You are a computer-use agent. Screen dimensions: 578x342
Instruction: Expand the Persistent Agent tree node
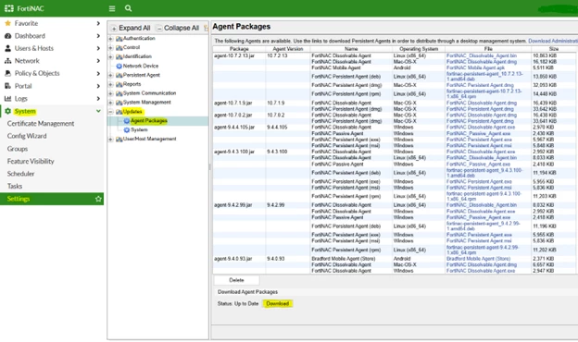click(x=110, y=75)
